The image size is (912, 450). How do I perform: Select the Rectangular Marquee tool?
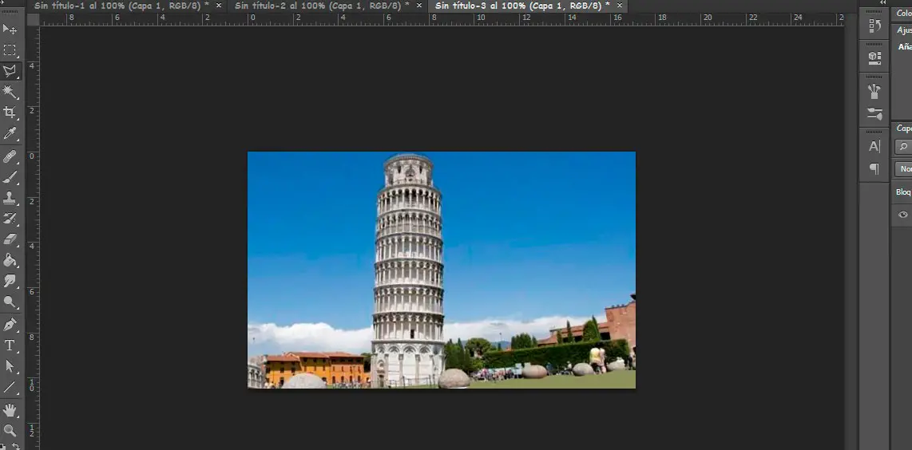[10, 50]
